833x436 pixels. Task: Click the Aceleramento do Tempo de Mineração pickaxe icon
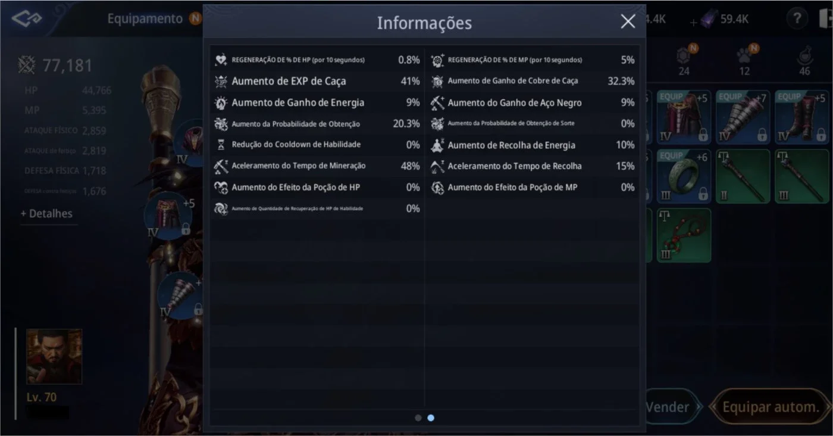[x=221, y=166]
